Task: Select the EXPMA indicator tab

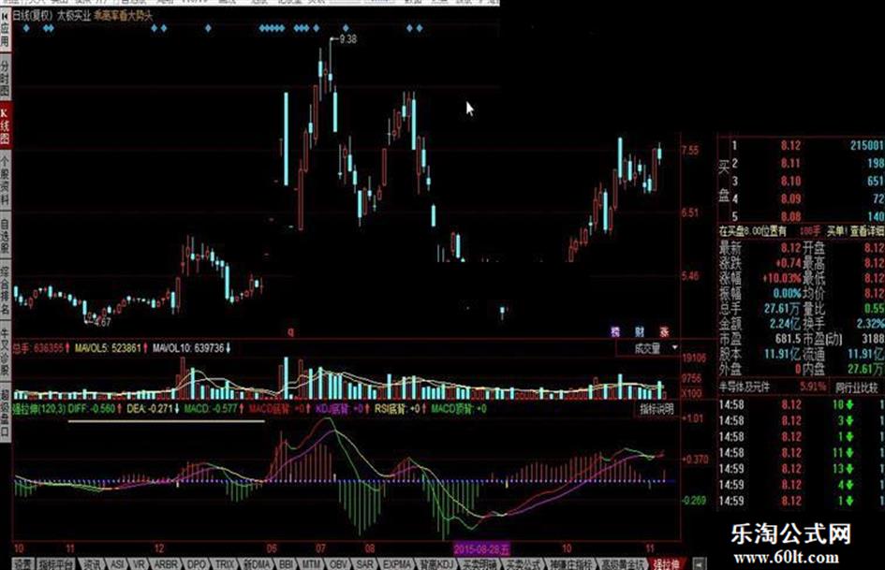Action: [x=397, y=564]
